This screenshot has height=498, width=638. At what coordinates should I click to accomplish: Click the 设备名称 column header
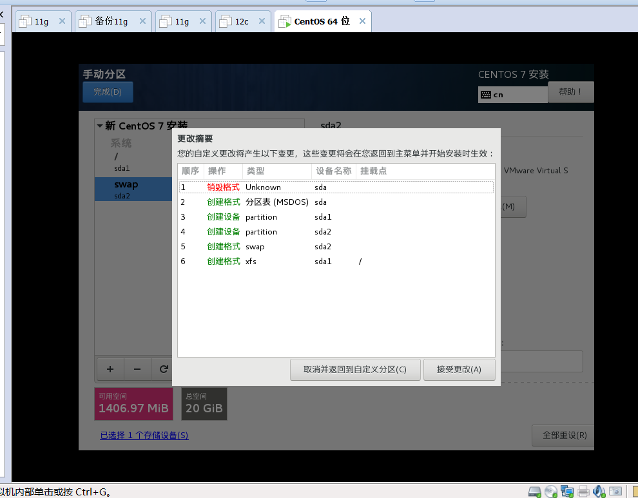tap(334, 171)
